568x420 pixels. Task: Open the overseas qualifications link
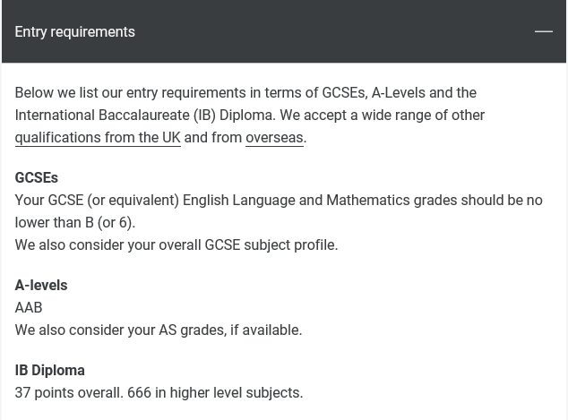274,138
